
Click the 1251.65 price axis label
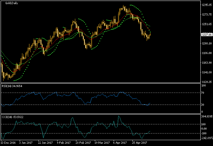(207, 24)
